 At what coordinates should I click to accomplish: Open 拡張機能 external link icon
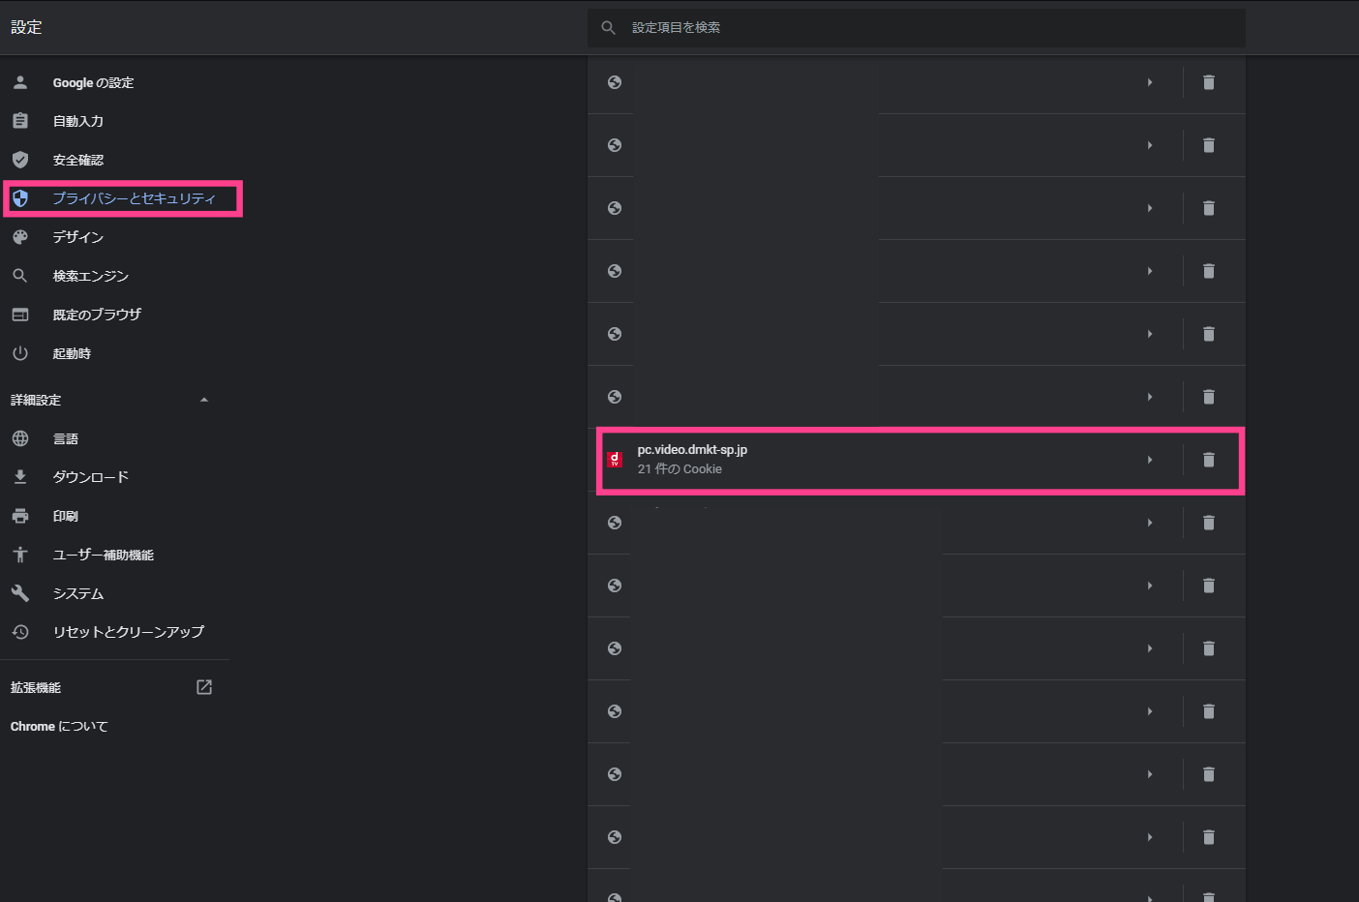pos(204,687)
